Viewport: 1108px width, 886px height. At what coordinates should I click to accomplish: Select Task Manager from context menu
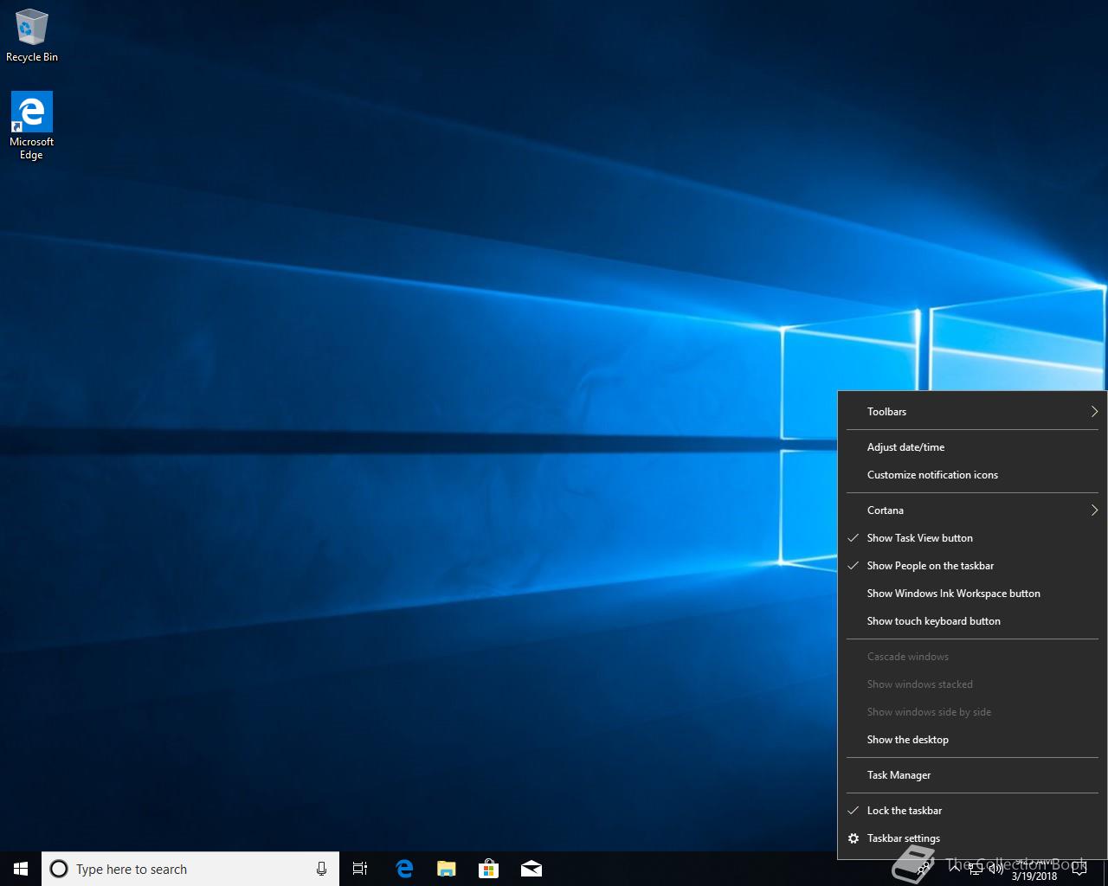coord(899,775)
